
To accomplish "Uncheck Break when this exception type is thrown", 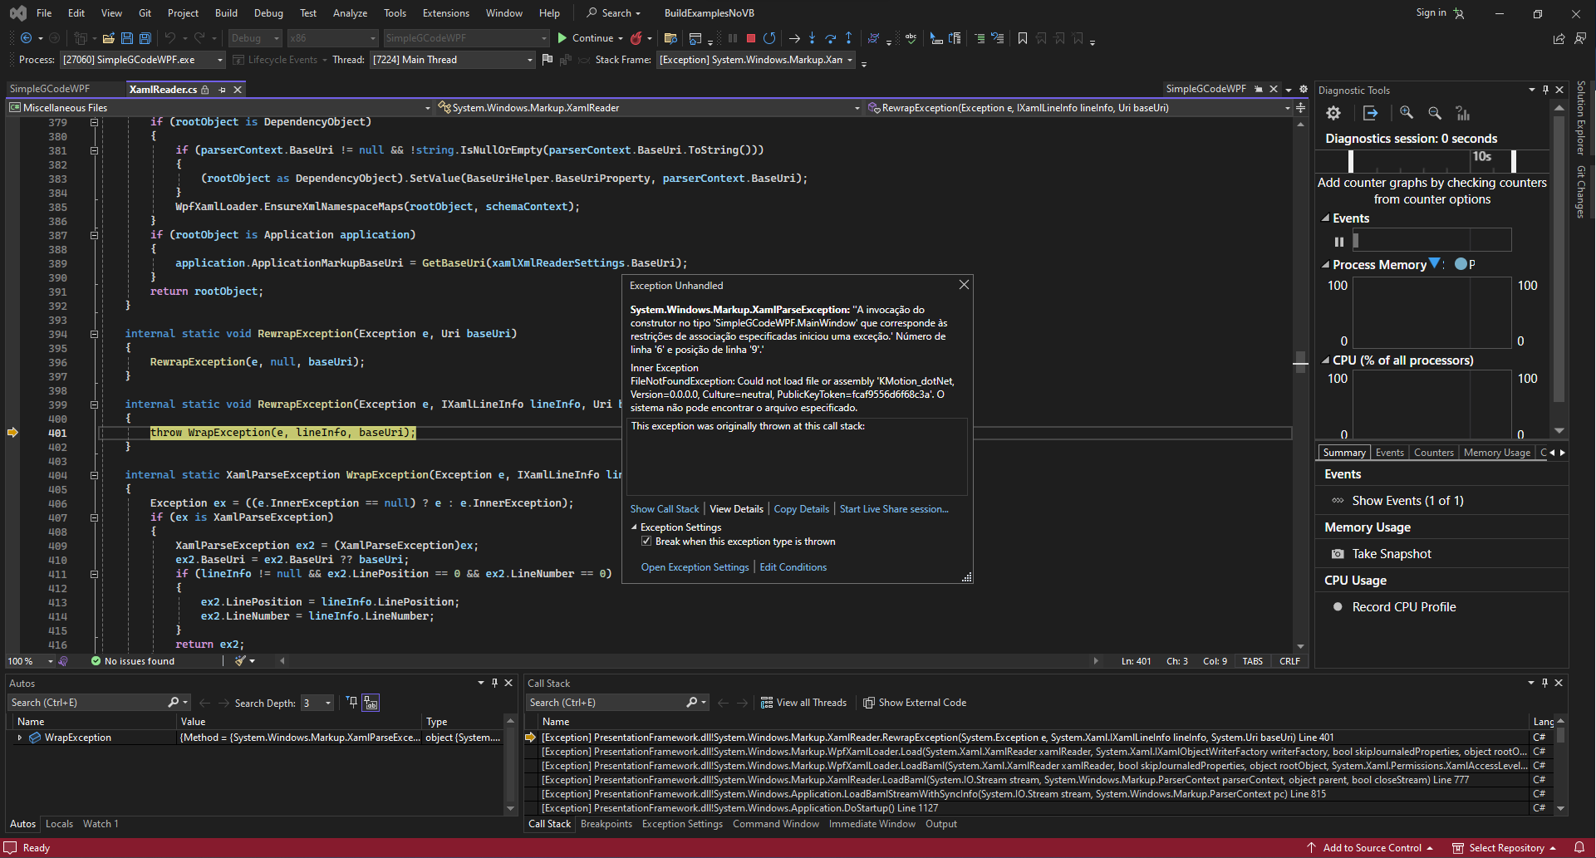I will pyautogui.click(x=646, y=542).
